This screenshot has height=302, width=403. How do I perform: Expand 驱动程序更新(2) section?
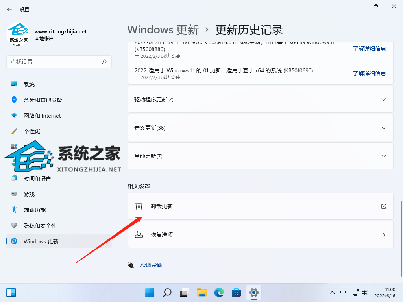click(261, 99)
